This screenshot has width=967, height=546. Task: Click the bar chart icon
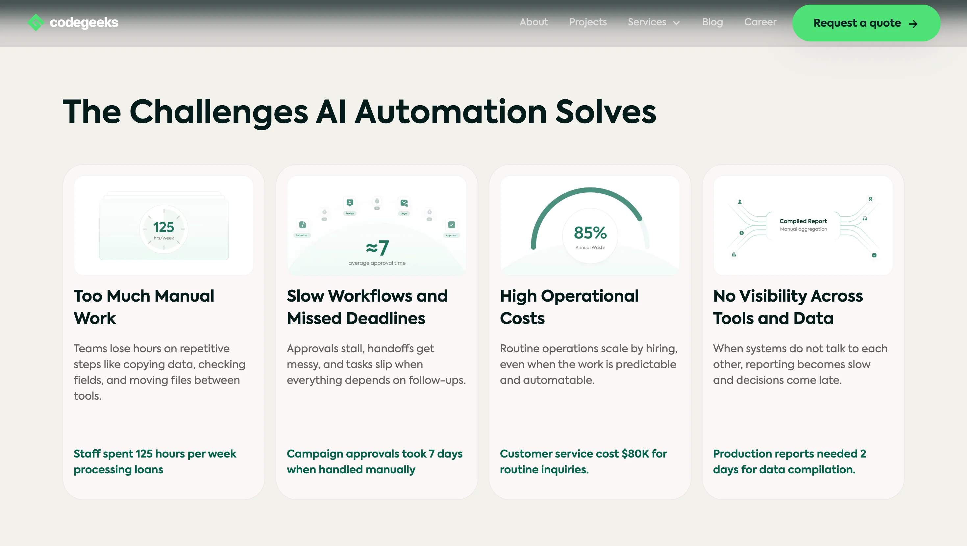click(x=734, y=255)
